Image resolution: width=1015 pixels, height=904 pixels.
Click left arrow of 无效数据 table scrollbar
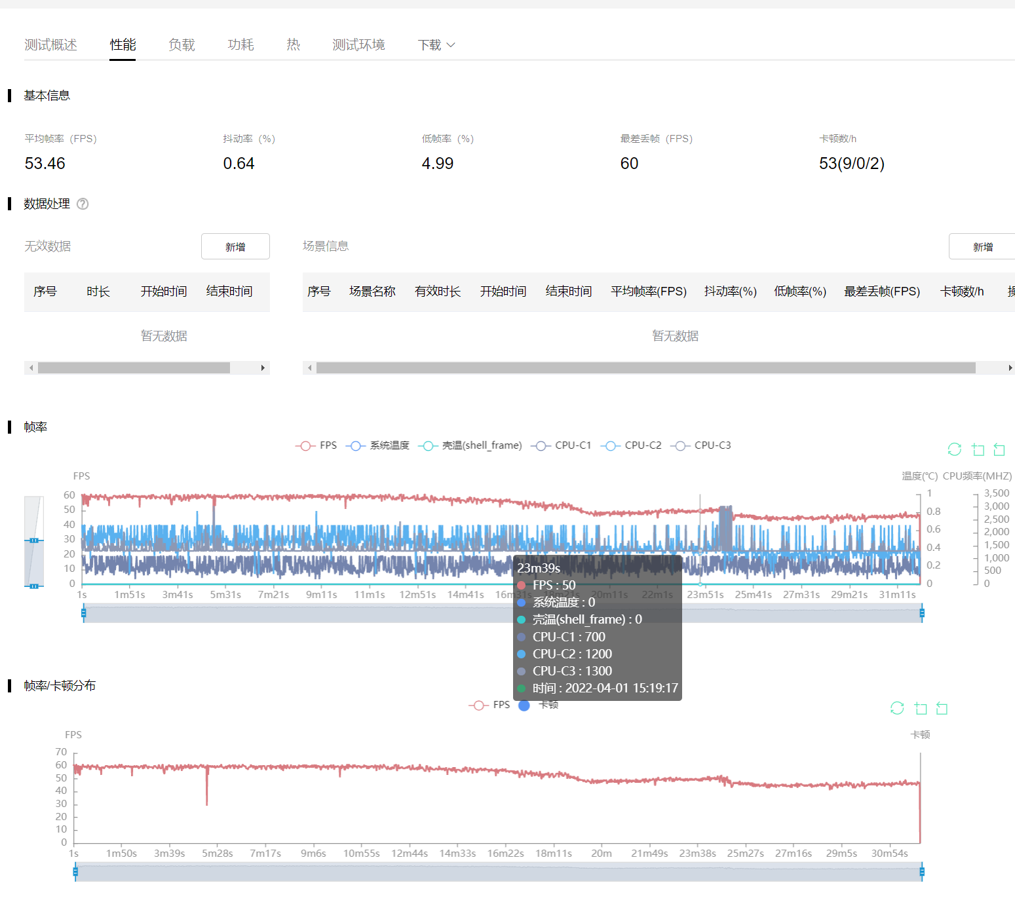[31, 368]
